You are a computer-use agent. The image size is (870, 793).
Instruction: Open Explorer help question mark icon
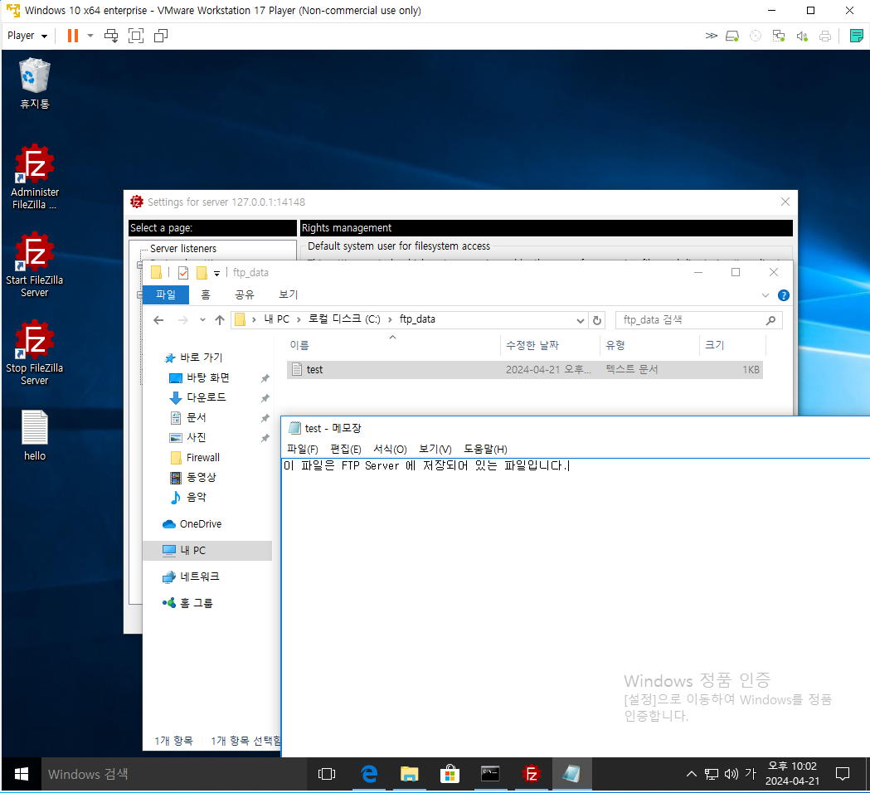tap(784, 295)
